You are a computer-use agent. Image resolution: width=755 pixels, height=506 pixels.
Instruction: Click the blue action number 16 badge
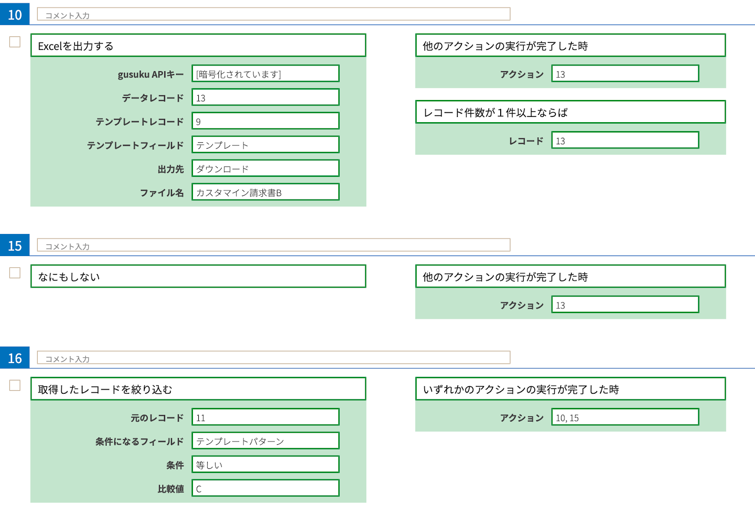coord(15,358)
